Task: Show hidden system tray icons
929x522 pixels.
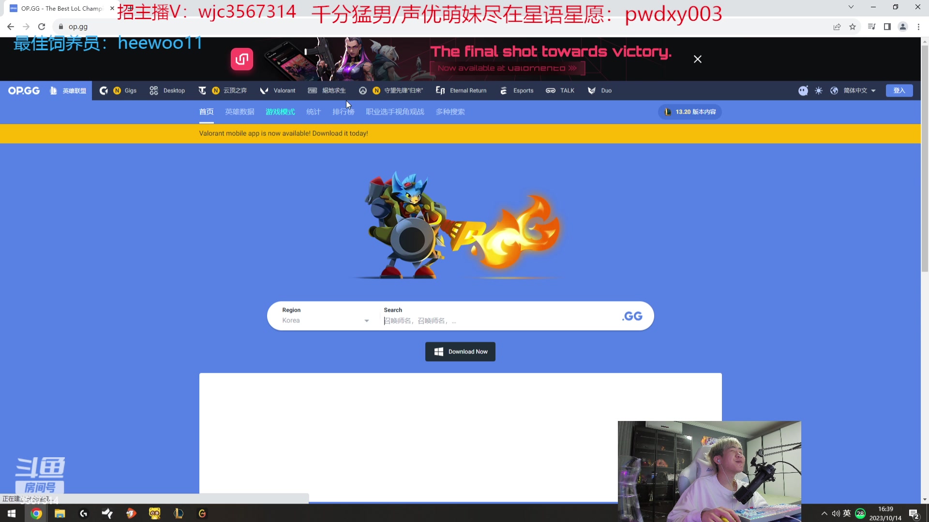Action: 824,513
